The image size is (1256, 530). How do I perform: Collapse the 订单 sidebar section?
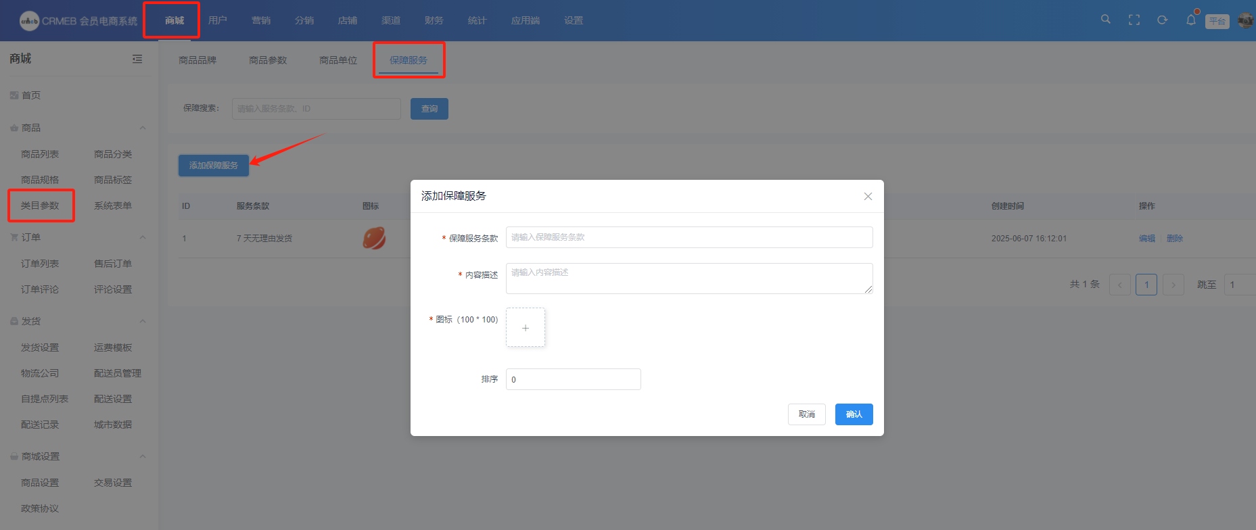pos(143,238)
